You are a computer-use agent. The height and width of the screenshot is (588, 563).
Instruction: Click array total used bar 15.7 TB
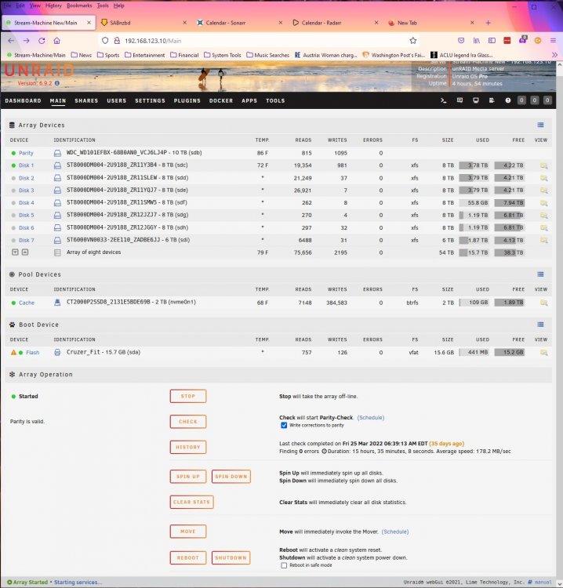tap(474, 252)
